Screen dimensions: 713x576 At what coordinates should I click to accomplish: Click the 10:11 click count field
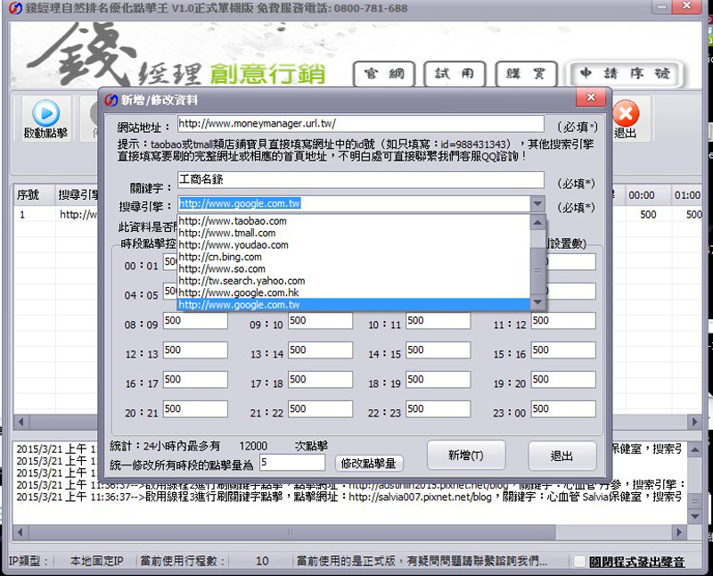pos(438,321)
